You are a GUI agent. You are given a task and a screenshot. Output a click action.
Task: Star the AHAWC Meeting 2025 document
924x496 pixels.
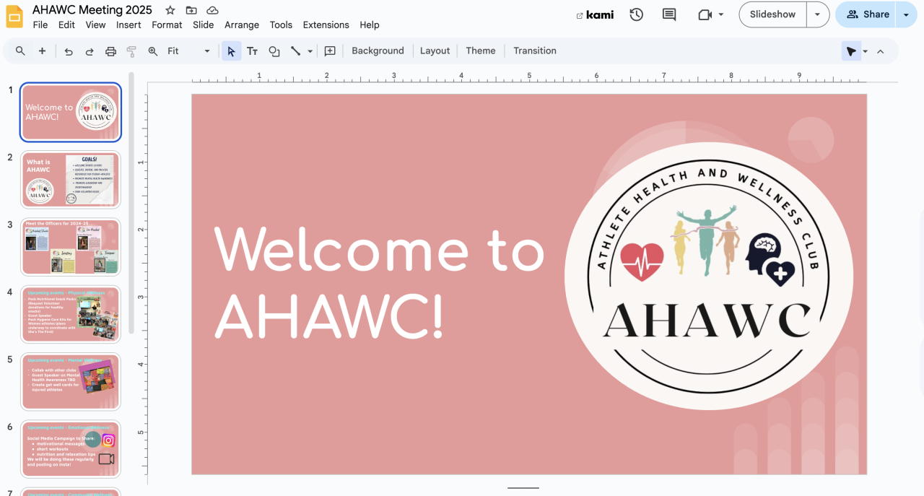point(170,10)
